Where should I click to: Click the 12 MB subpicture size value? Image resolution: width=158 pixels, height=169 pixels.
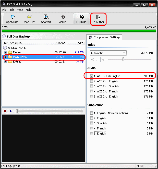pyautogui.click(x=149, y=113)
